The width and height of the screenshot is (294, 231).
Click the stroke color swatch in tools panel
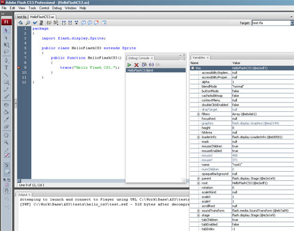(7, 155)
